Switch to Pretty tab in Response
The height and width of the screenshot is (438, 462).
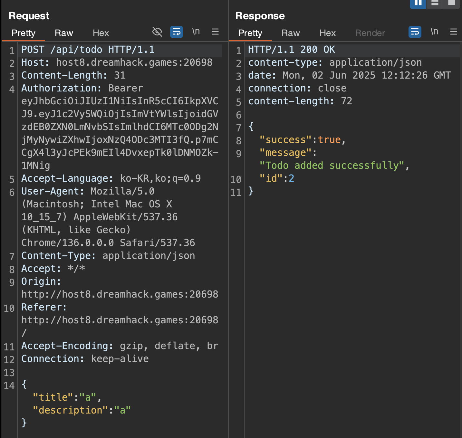pos(250,33)
